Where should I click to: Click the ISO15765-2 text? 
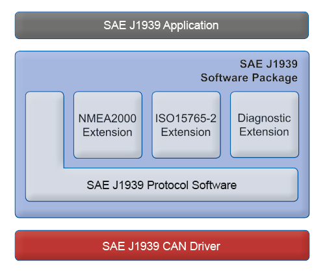point(186,118)
